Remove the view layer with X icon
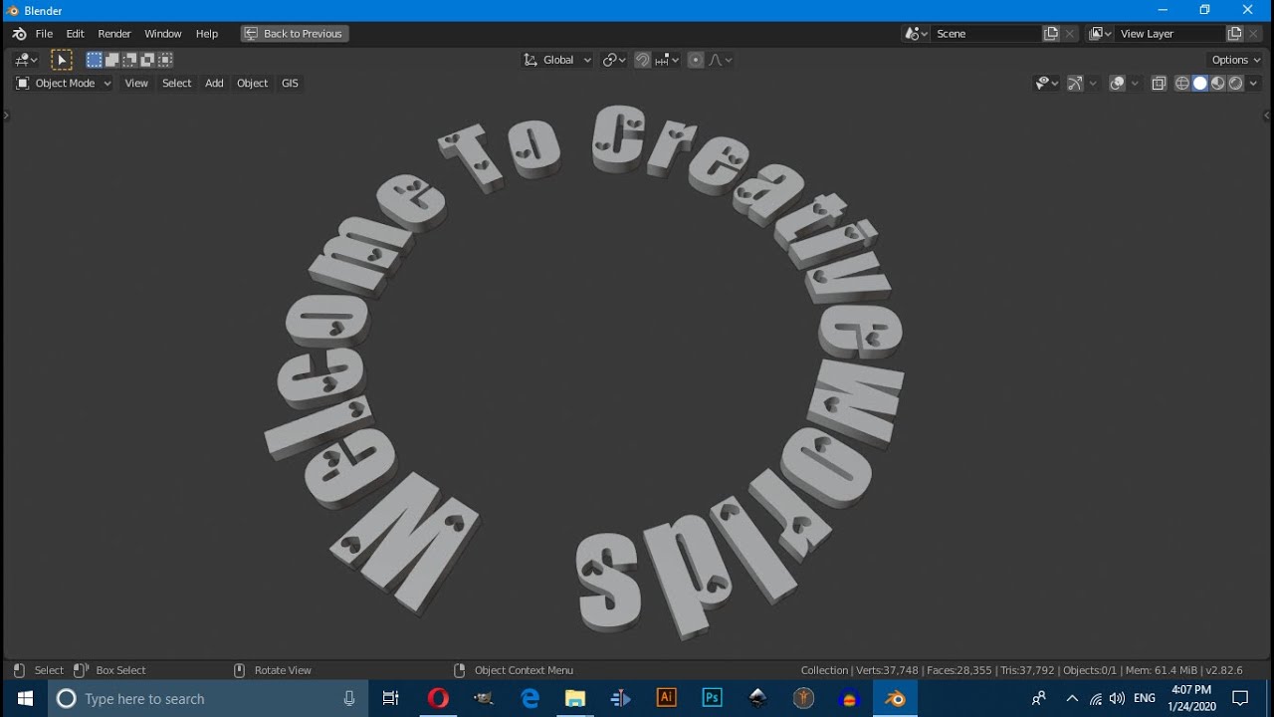Viewport: 1274px width, 717px height. (x=1254, y=34)
